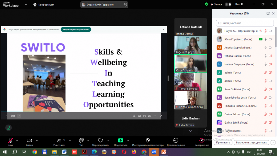Image resolution: width=277 pixels, height=156 pixels.
Task: Open Дополнительно more options icon
Action: 176,140
